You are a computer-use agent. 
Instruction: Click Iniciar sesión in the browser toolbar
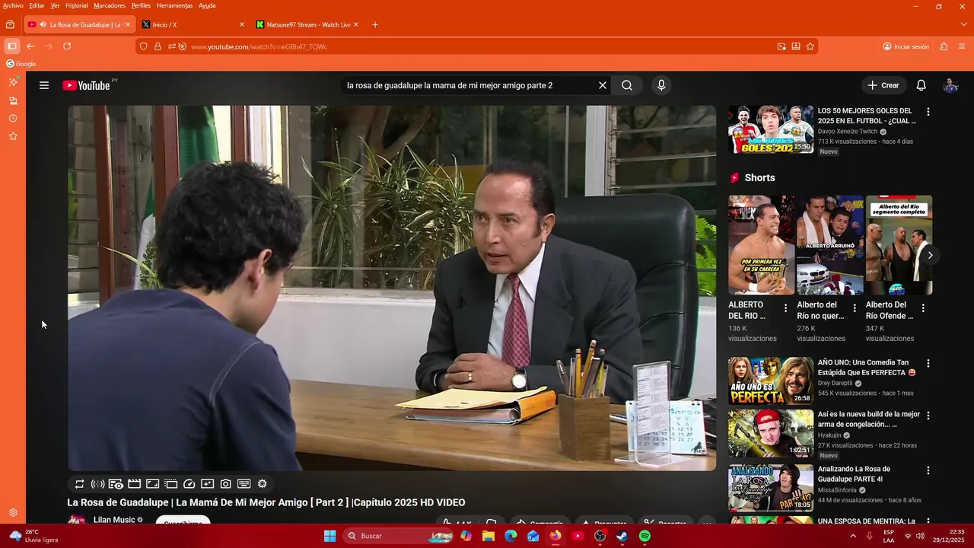[906, 46]
